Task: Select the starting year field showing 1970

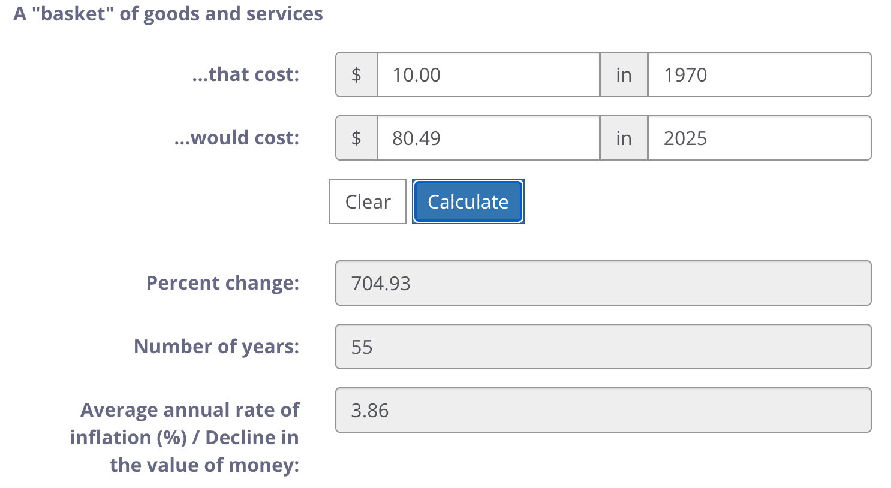Action: point(759,74)
